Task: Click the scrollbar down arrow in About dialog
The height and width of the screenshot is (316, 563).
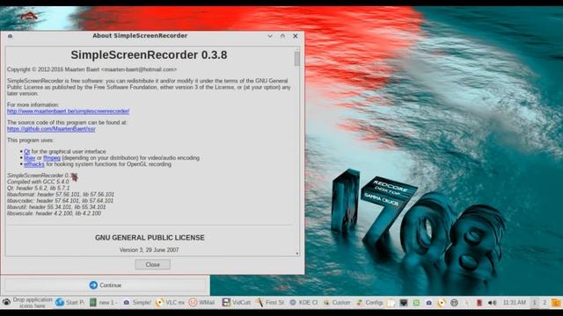Action: click(297, 254)
